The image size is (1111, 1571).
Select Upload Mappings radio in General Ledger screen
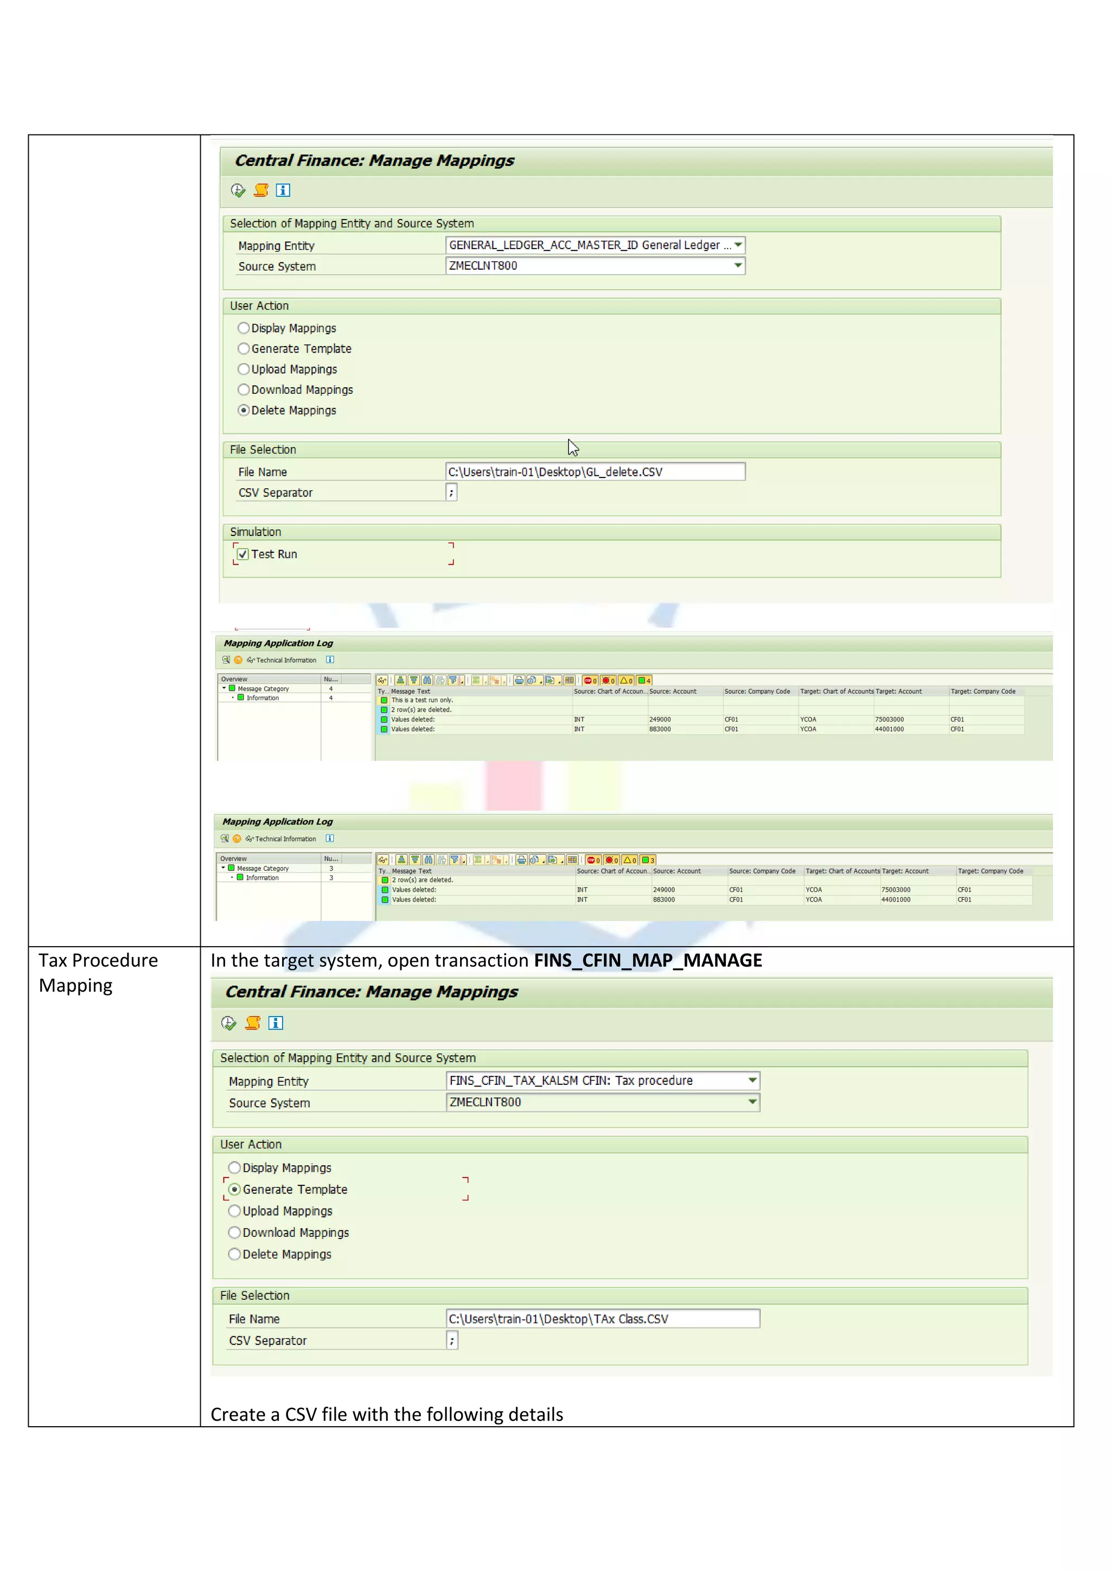(x=244, y=369)
